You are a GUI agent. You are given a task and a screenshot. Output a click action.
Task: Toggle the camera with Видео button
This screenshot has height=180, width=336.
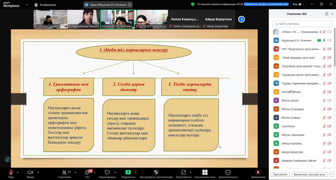point(30,172)
